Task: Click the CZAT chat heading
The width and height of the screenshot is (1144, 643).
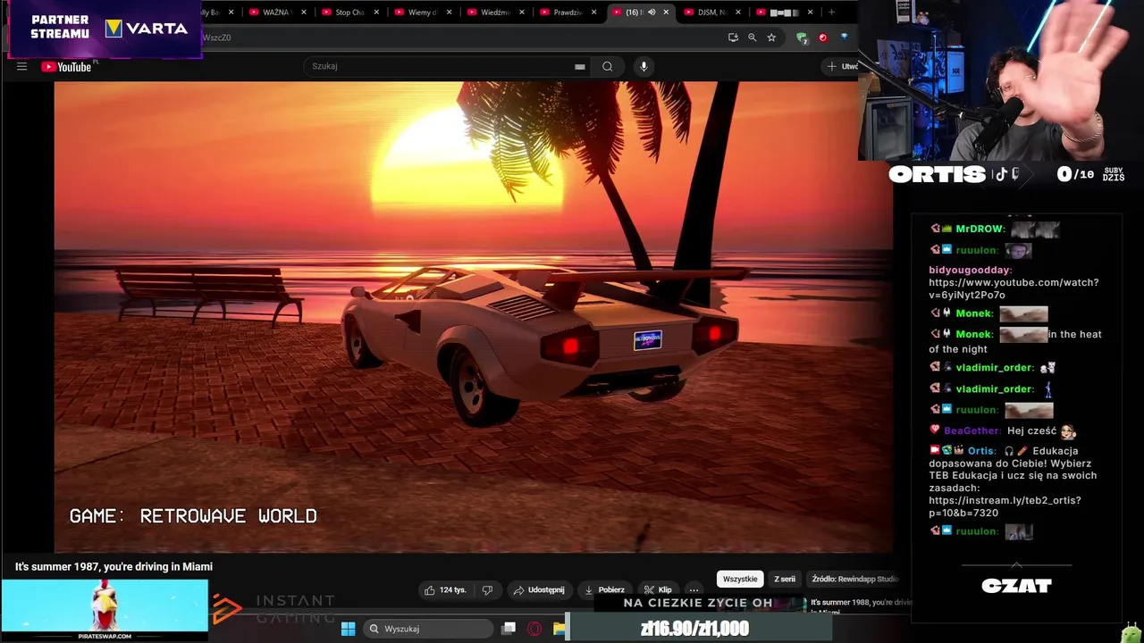Action: [1016, 587]
